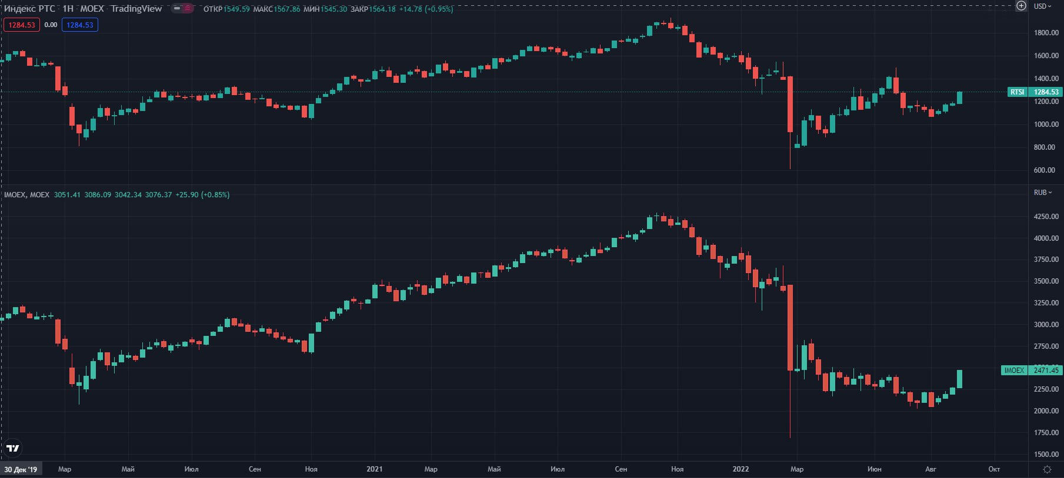Open the USD currency dropdown
This screenshot has height=478, width=1064.
tap(1043, 6)
